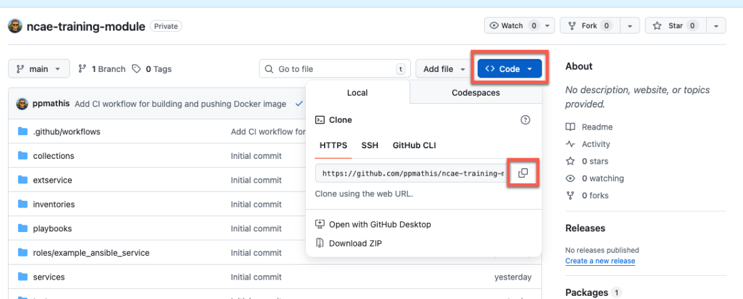This screenshot has width=743, height=299.
Task: Click the commit author avatar in file list
Action: [x=22, y=104]
